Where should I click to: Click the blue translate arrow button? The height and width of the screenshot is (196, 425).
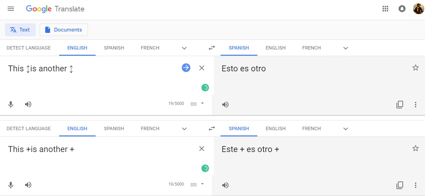click(186, 68)
